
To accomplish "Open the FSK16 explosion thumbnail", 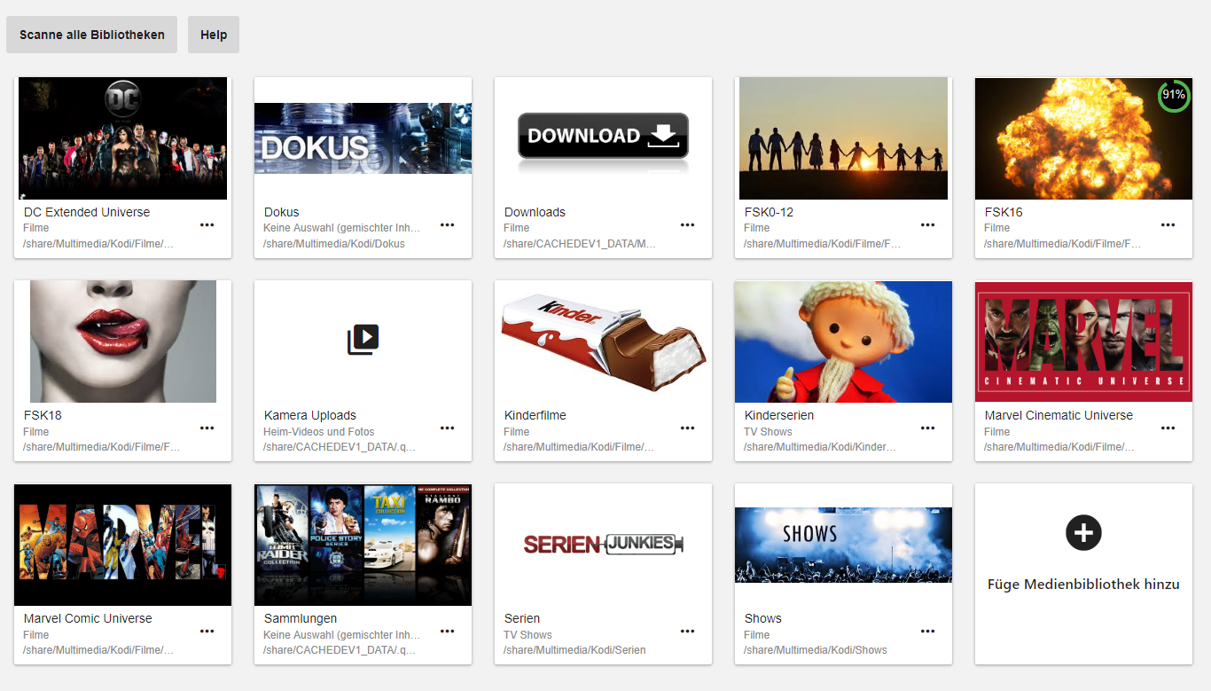I will click(x=1083, y=138).
